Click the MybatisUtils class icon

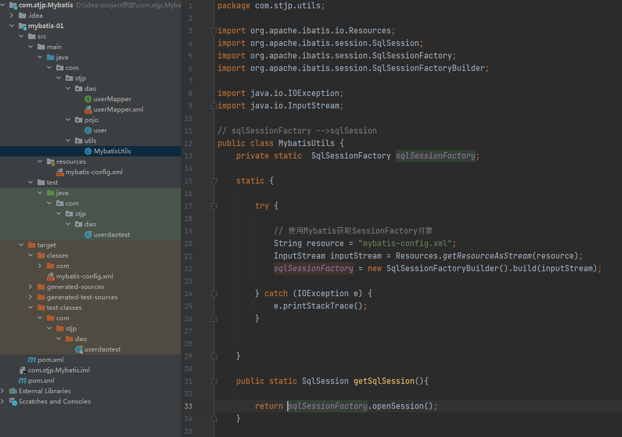click(88, 151)
